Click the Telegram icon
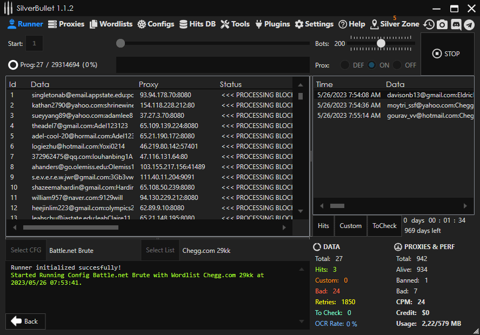Viewport: 480px width, 335px height. tap(469, 24)
